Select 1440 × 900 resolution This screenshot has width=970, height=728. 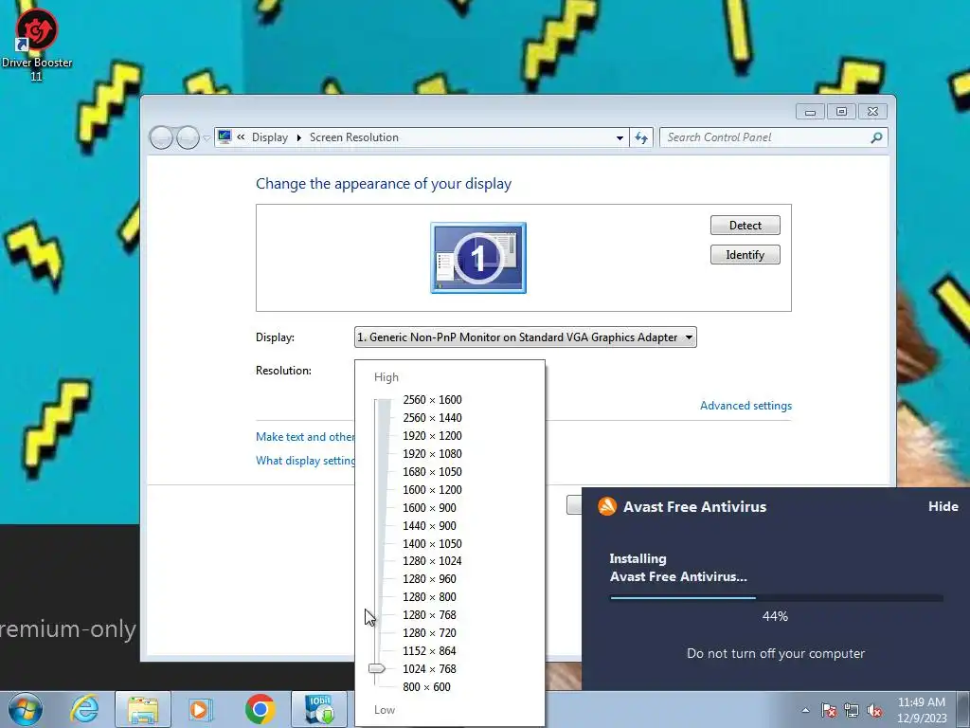click(429, 525)
